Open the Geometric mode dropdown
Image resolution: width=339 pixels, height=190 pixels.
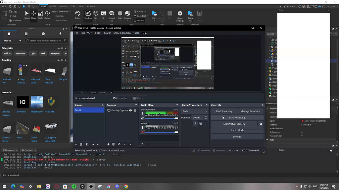coord(64,11)
